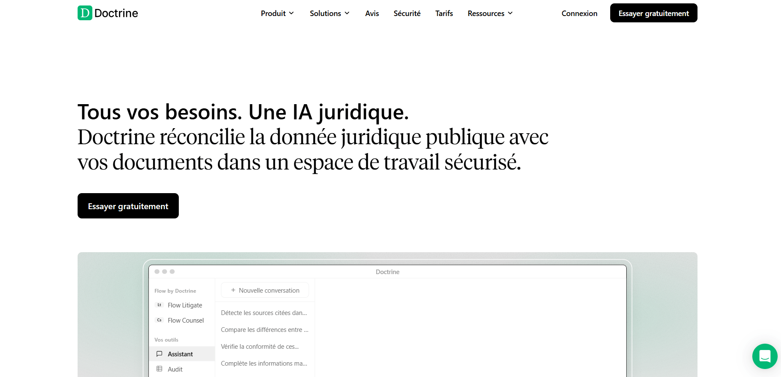
Task: Go to homepage via Doctrine wordmark
Action: (116, 13)
